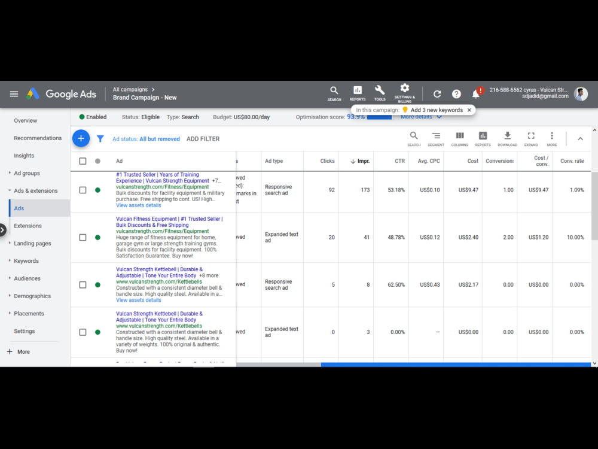Viewport: 598px width, 449px height.
Task: Expand the side panel arrow at left edge
Action: 2,230
